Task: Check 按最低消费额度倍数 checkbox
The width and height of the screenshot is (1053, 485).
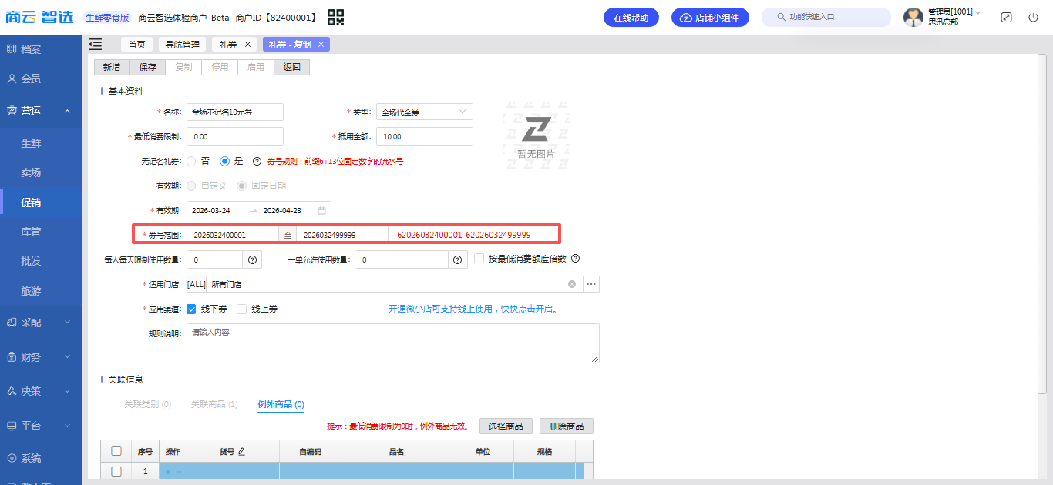Action: [479, 259]
